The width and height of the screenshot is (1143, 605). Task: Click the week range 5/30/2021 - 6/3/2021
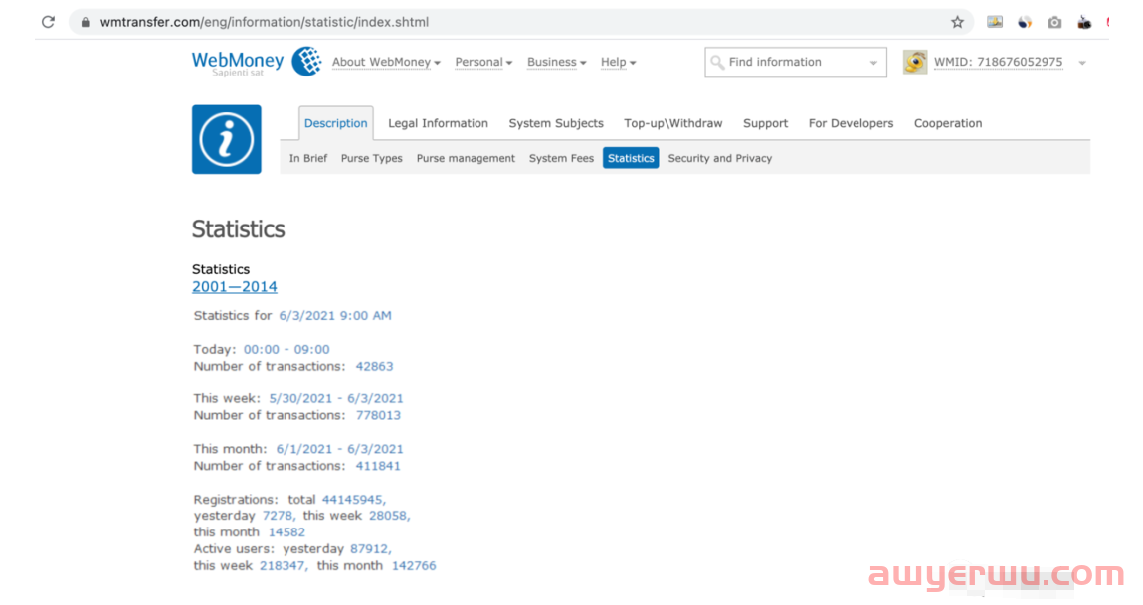[336, 399]
